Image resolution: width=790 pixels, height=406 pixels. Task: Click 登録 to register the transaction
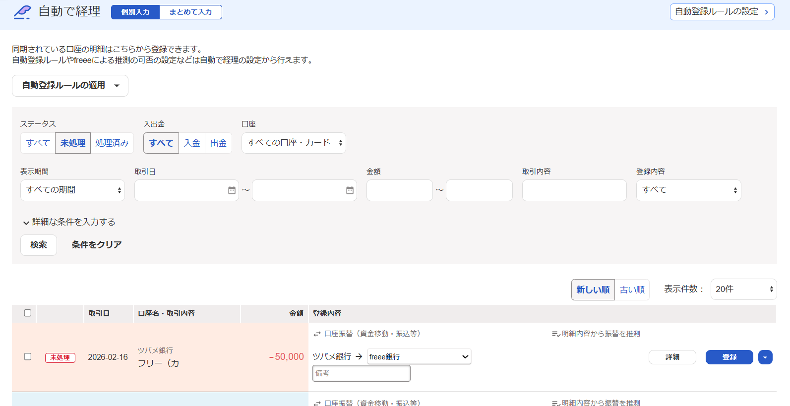point(729,357)
